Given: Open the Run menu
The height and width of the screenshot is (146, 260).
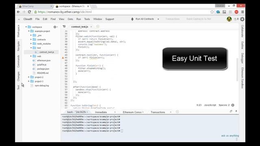Looking at the screenshot, I should pyautogui.click(x=78, y=19).
